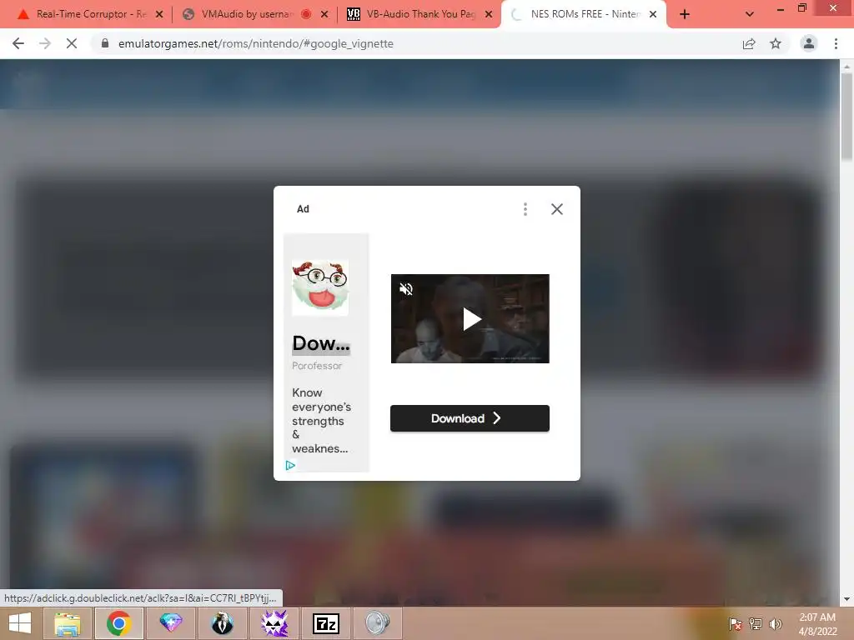Close the VMAudio tab

(x=324, y=14)
